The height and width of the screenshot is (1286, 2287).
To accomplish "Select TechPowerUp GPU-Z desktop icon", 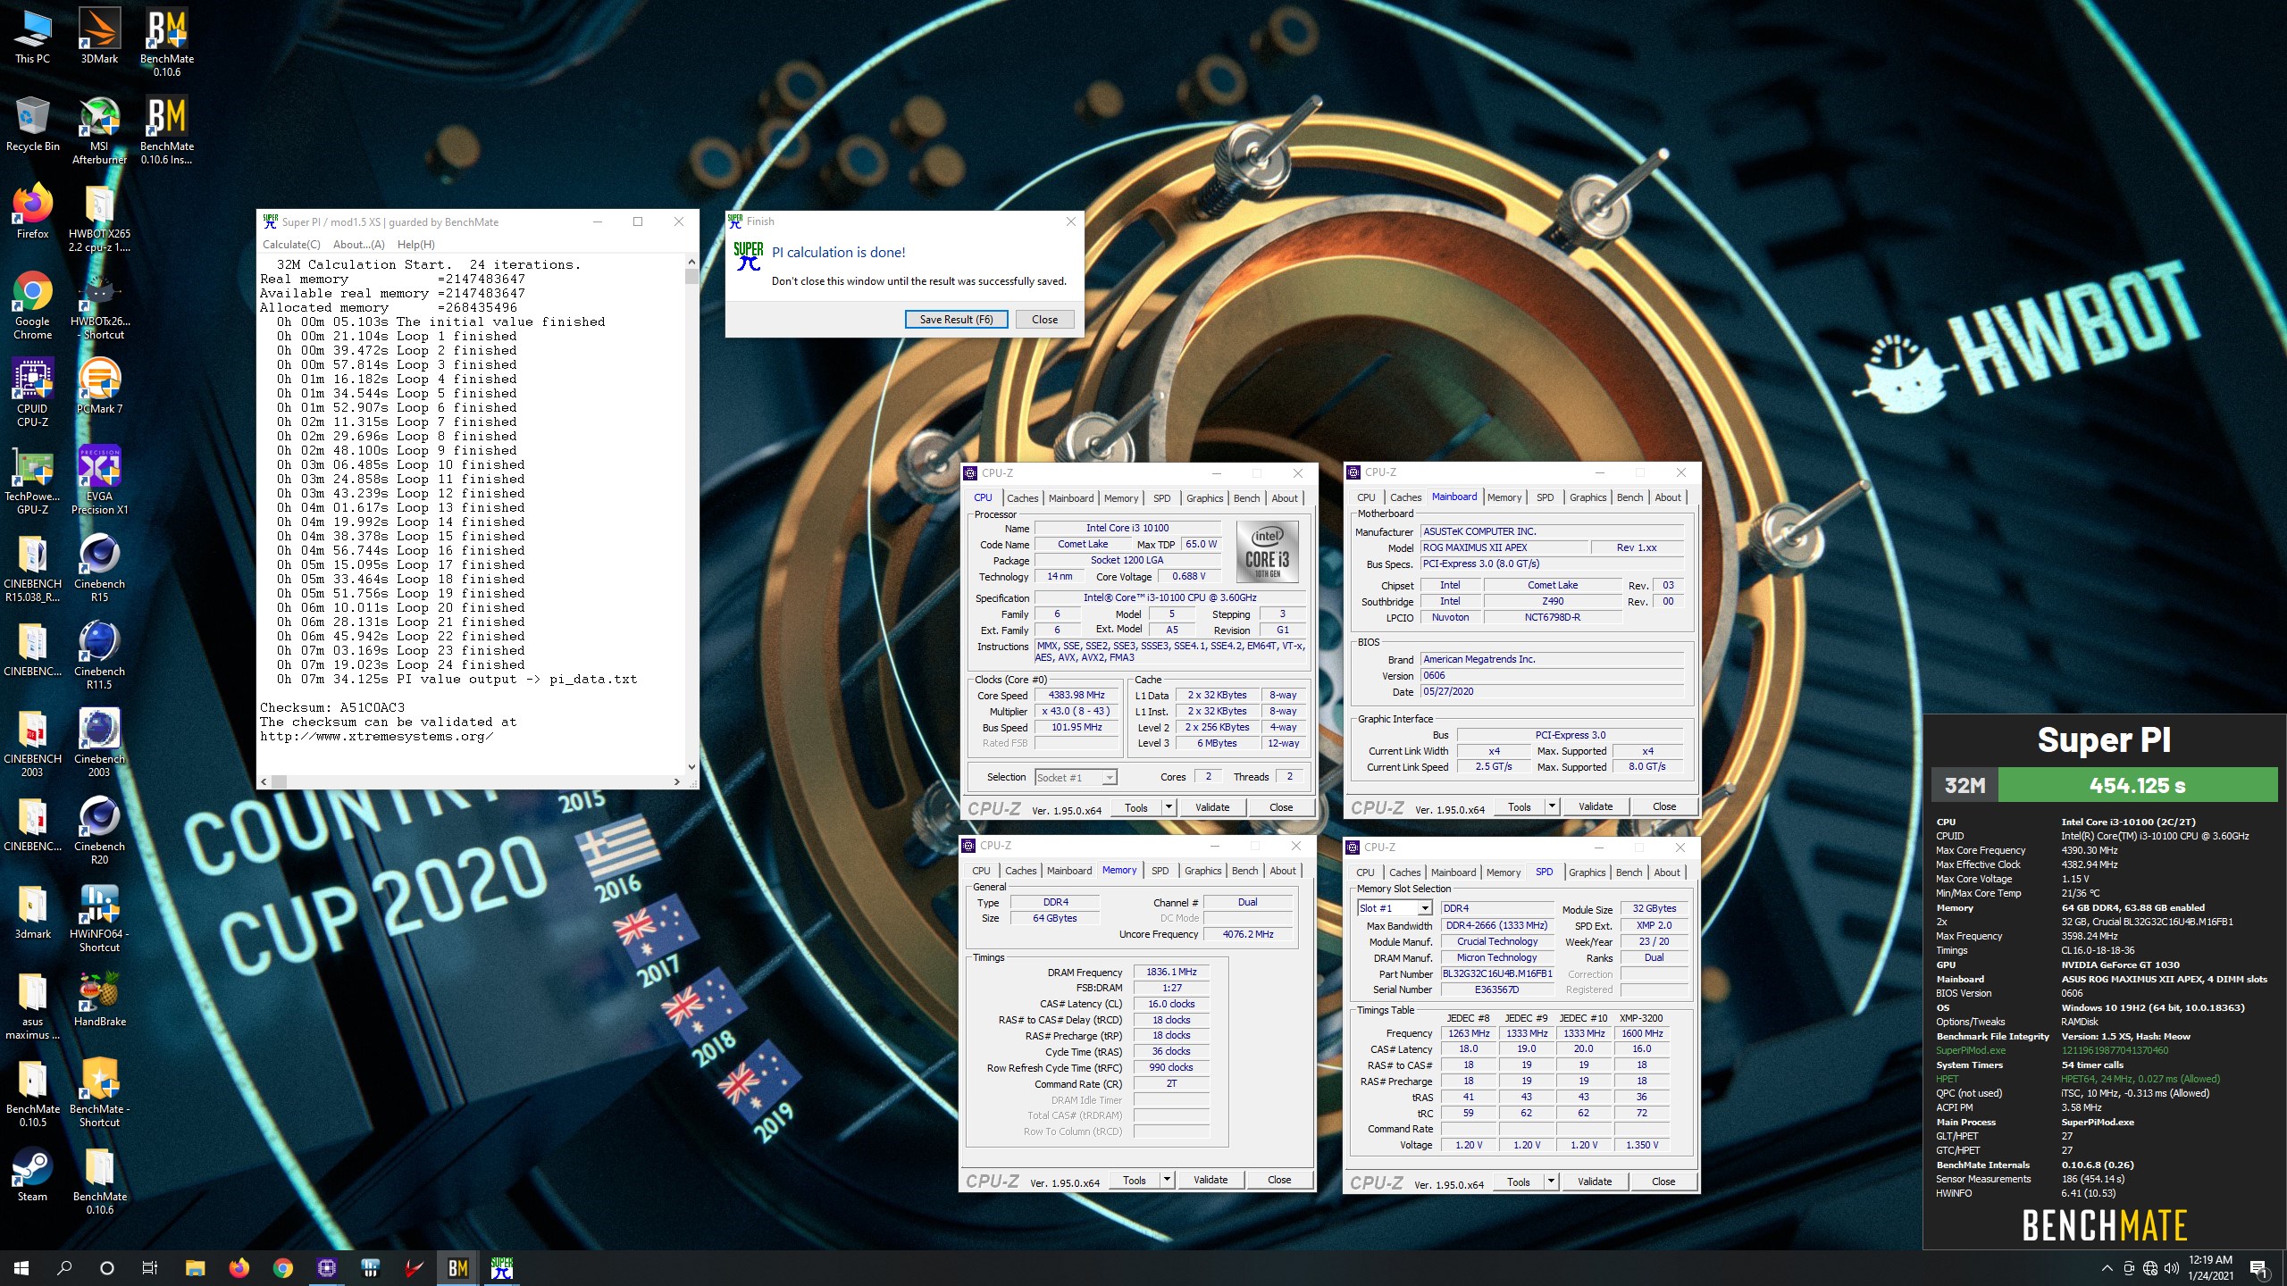I will click(x=32, y=480).
